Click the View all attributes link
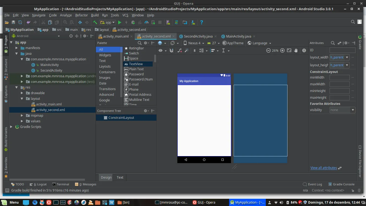Image resolution: width=366 pixels, height=206 pixels. [x=323, y=168]
